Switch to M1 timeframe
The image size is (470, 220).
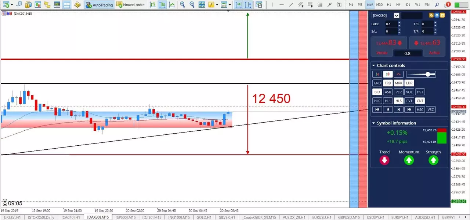coord(351,5)
